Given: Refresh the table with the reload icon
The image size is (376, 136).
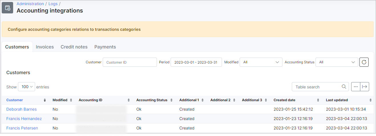Looking at the screenshot, I should click(x=364, y=62).
